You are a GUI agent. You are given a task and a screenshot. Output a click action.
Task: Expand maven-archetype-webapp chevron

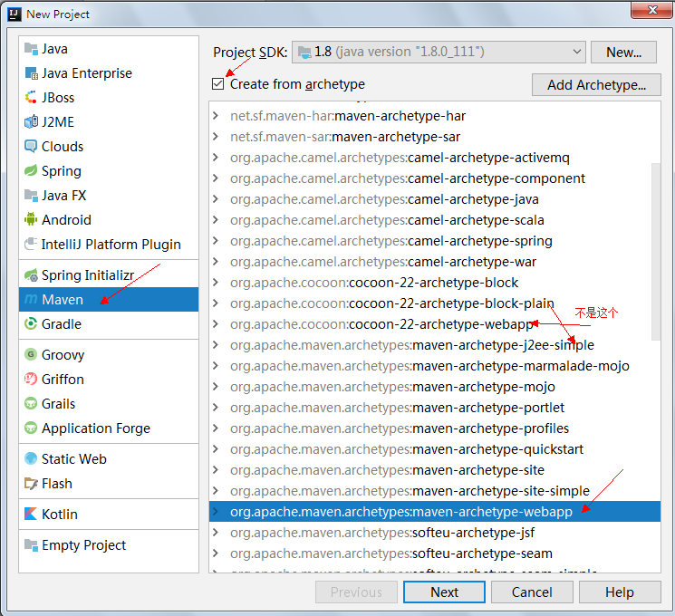coord(216,512)
